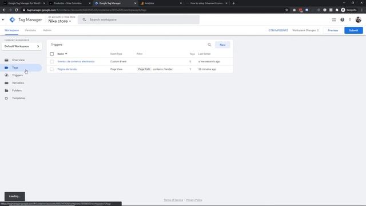Switch to the Admin tab

tap(47, 30)
